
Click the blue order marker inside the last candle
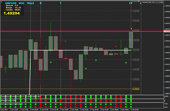(x=131, y=40)
